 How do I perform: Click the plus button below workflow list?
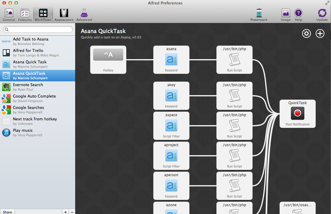pyautogui.click(x=66, y=212)
